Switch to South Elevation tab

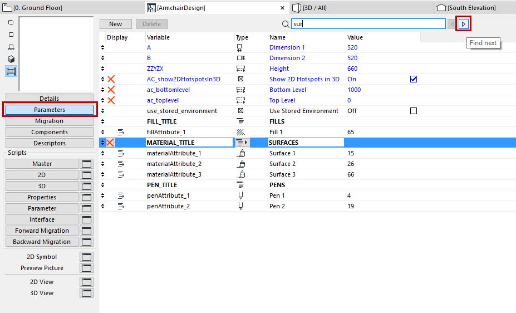pyautogui.click(x=466, y=8)
